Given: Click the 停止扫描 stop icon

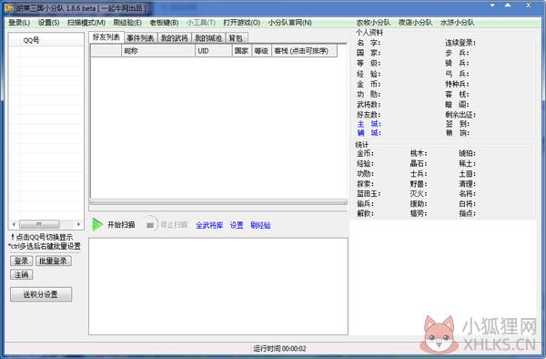Looking at the screenshot, I should [x=150, y=225].
